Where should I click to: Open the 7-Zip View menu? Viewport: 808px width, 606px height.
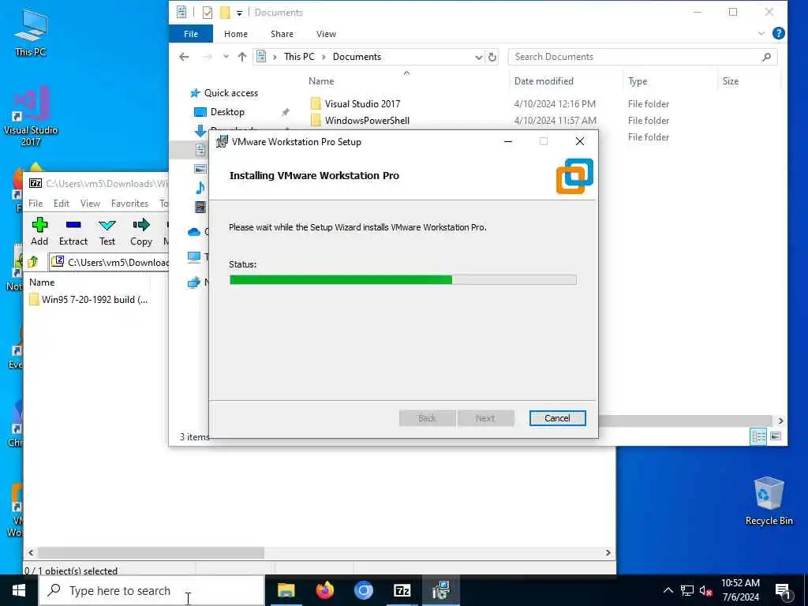click(x=90, y=204)
